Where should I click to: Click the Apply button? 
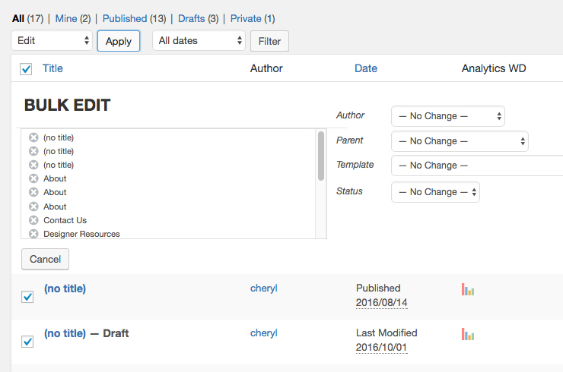tap(119, 41)
